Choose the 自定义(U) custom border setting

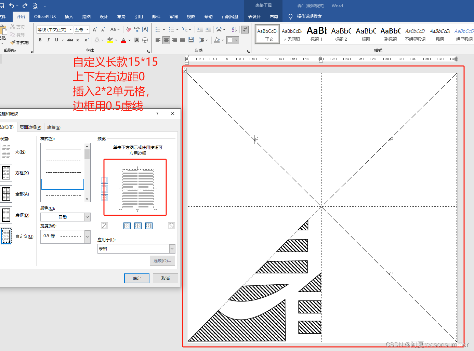click(x=6, y=236)
